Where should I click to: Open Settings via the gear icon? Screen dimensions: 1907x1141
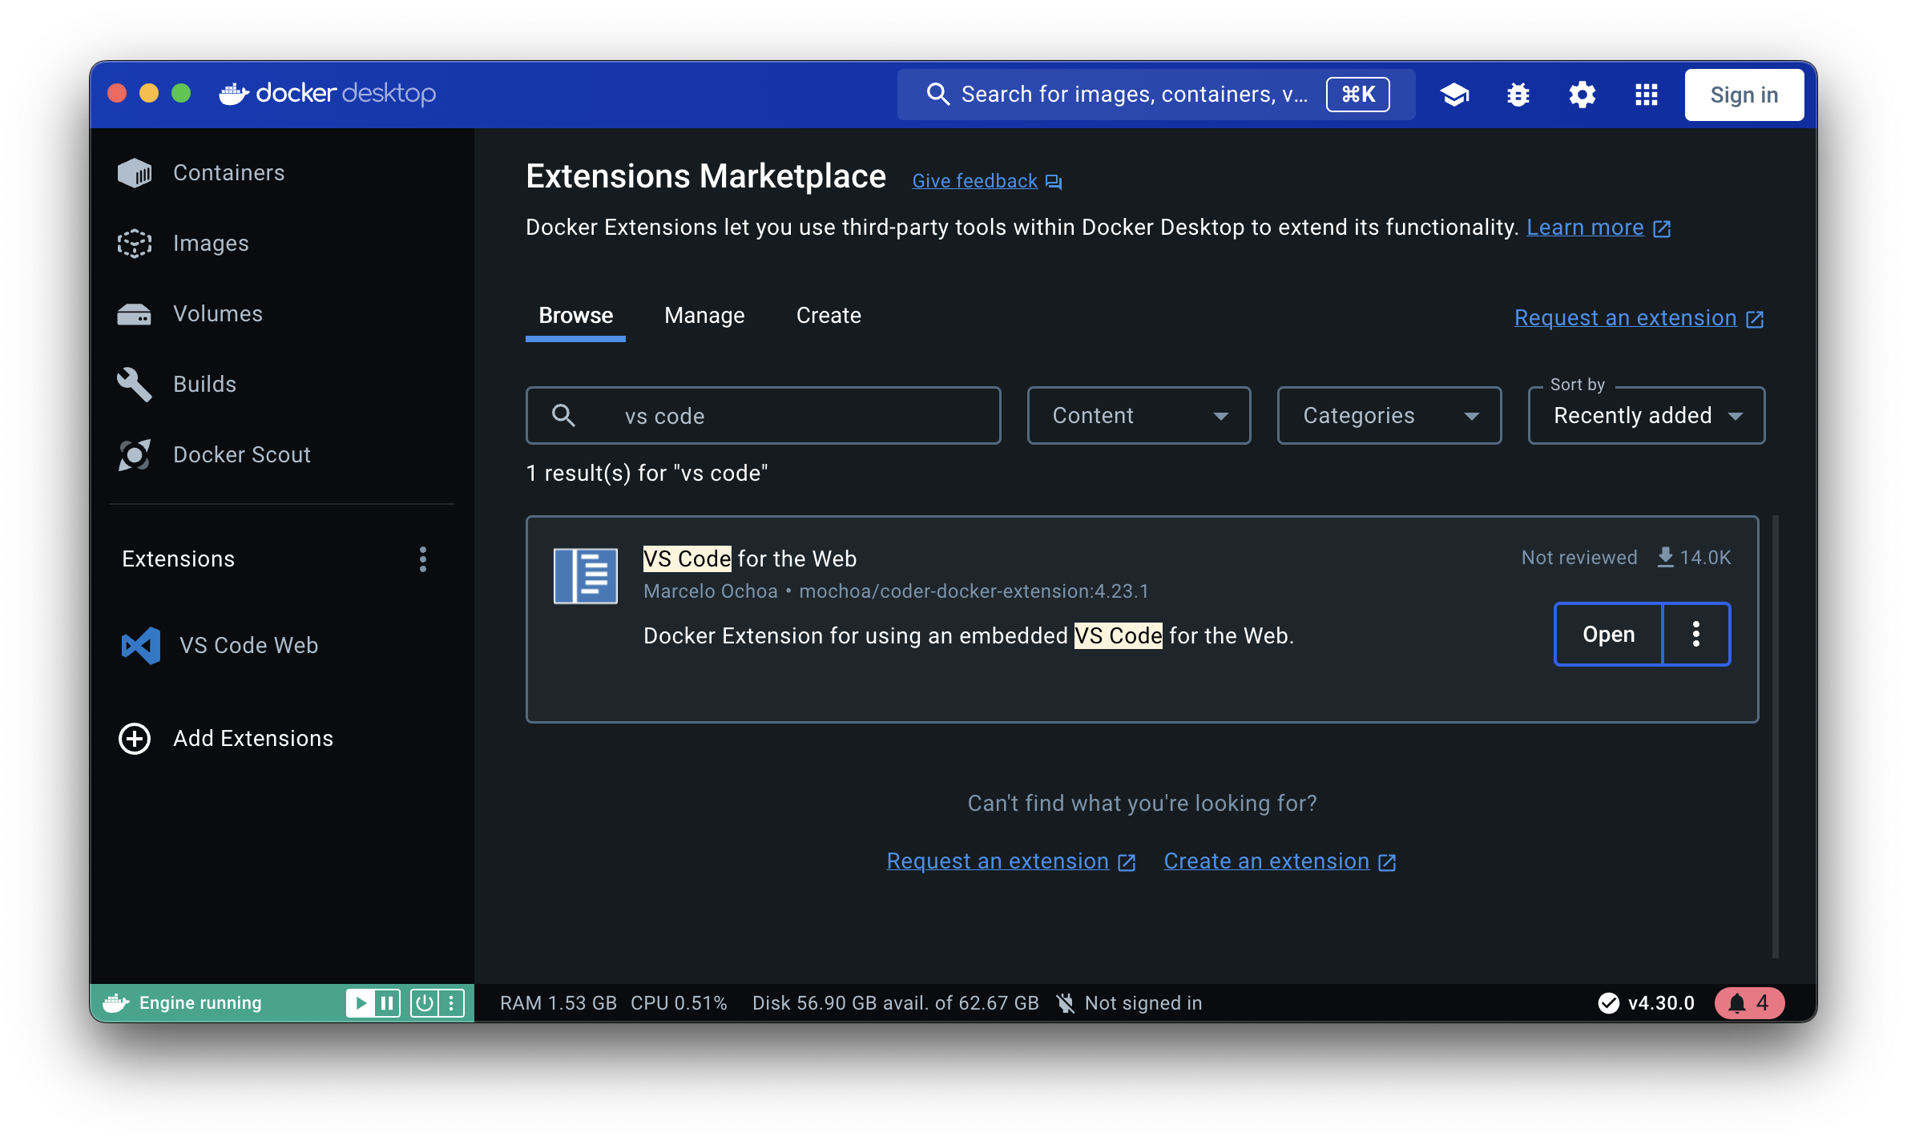click(1582, 95)
